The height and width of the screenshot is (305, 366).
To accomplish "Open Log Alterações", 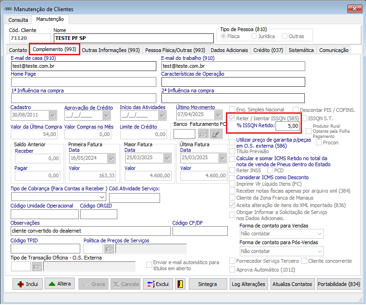I will click(x=249, y=284).
